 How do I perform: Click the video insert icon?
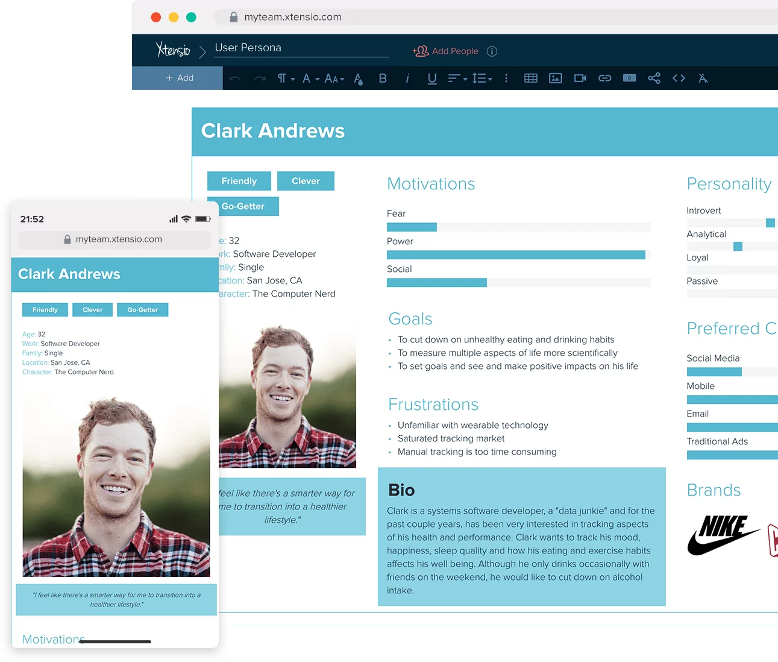coord(580,78)
